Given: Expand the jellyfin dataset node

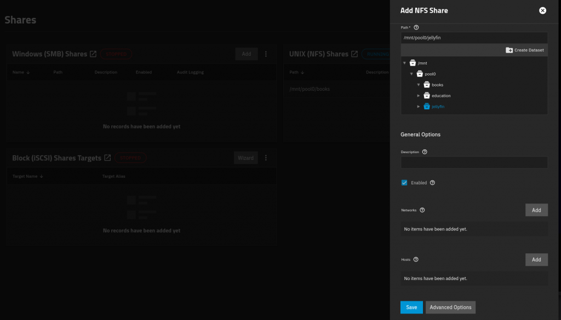Looking at the screenshot, I should (419, 106).
